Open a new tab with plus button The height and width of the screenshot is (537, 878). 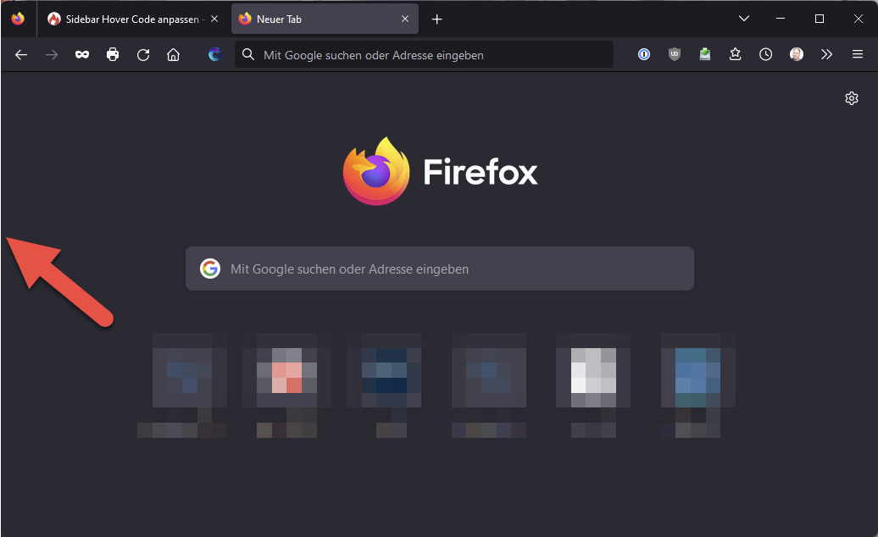437,19
